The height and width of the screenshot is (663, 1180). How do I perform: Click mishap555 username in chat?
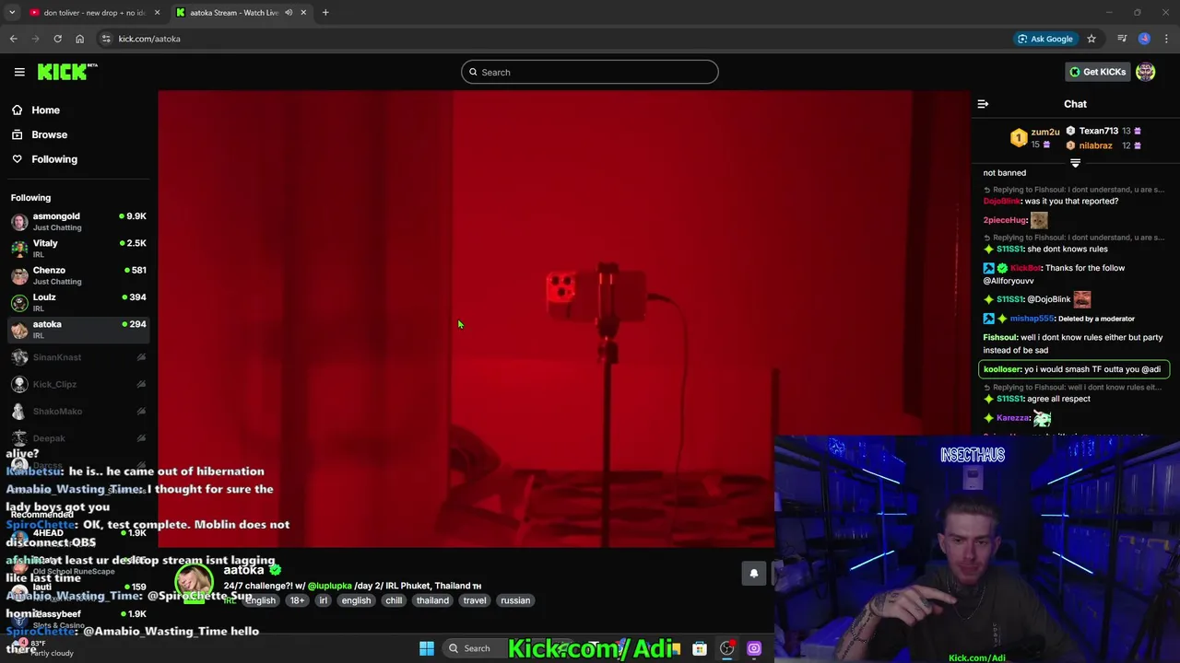1032,319
